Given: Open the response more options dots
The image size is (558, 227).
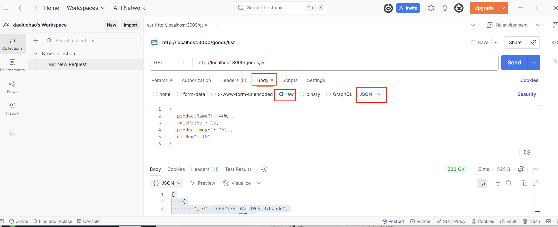Looking at the screenshot, I should click(x=535, y=169).
